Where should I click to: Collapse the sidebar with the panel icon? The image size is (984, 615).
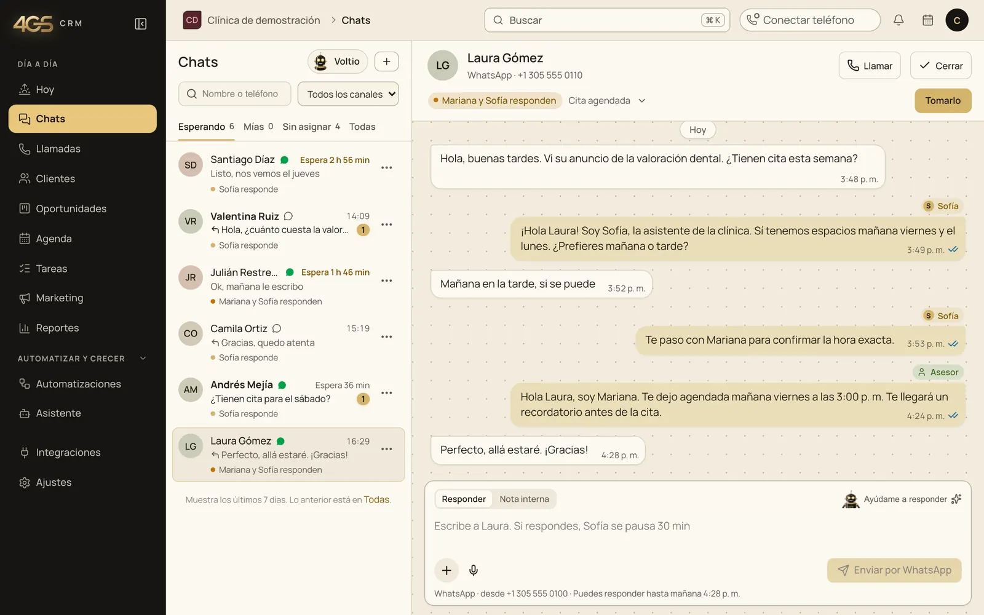[x=141, y=24]
